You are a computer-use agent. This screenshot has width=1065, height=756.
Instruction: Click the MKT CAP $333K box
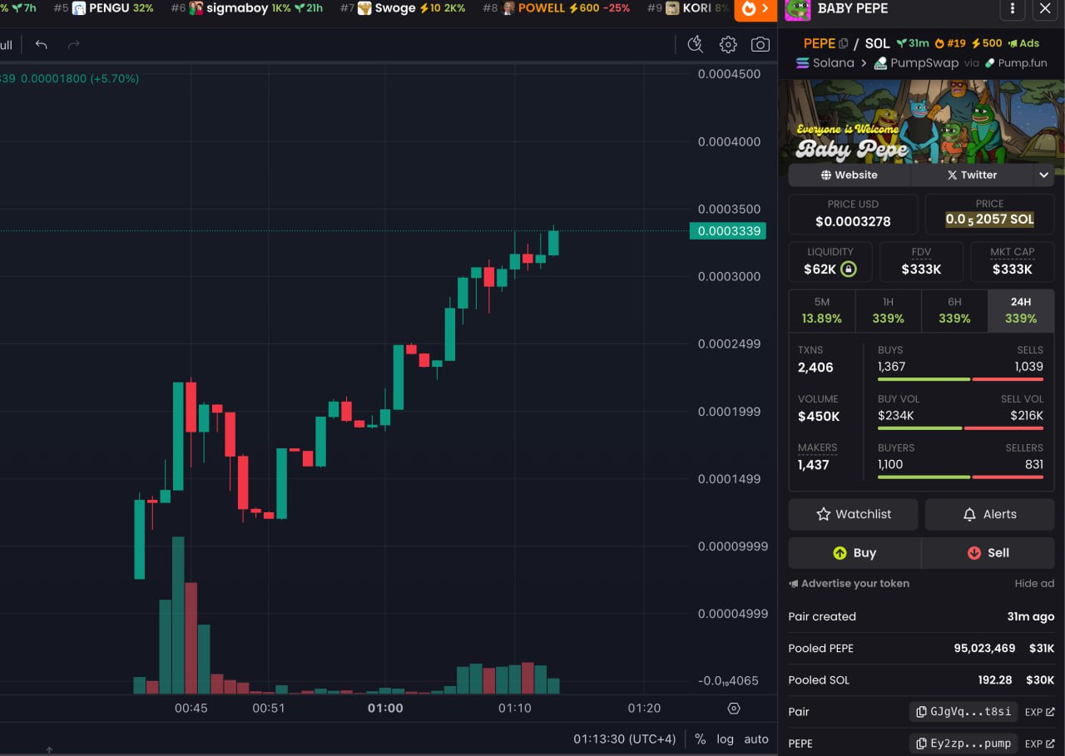pyautogui.click(x=1013, y=261)
